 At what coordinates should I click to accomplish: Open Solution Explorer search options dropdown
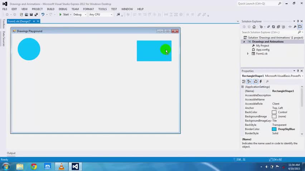tap(302, 32)
